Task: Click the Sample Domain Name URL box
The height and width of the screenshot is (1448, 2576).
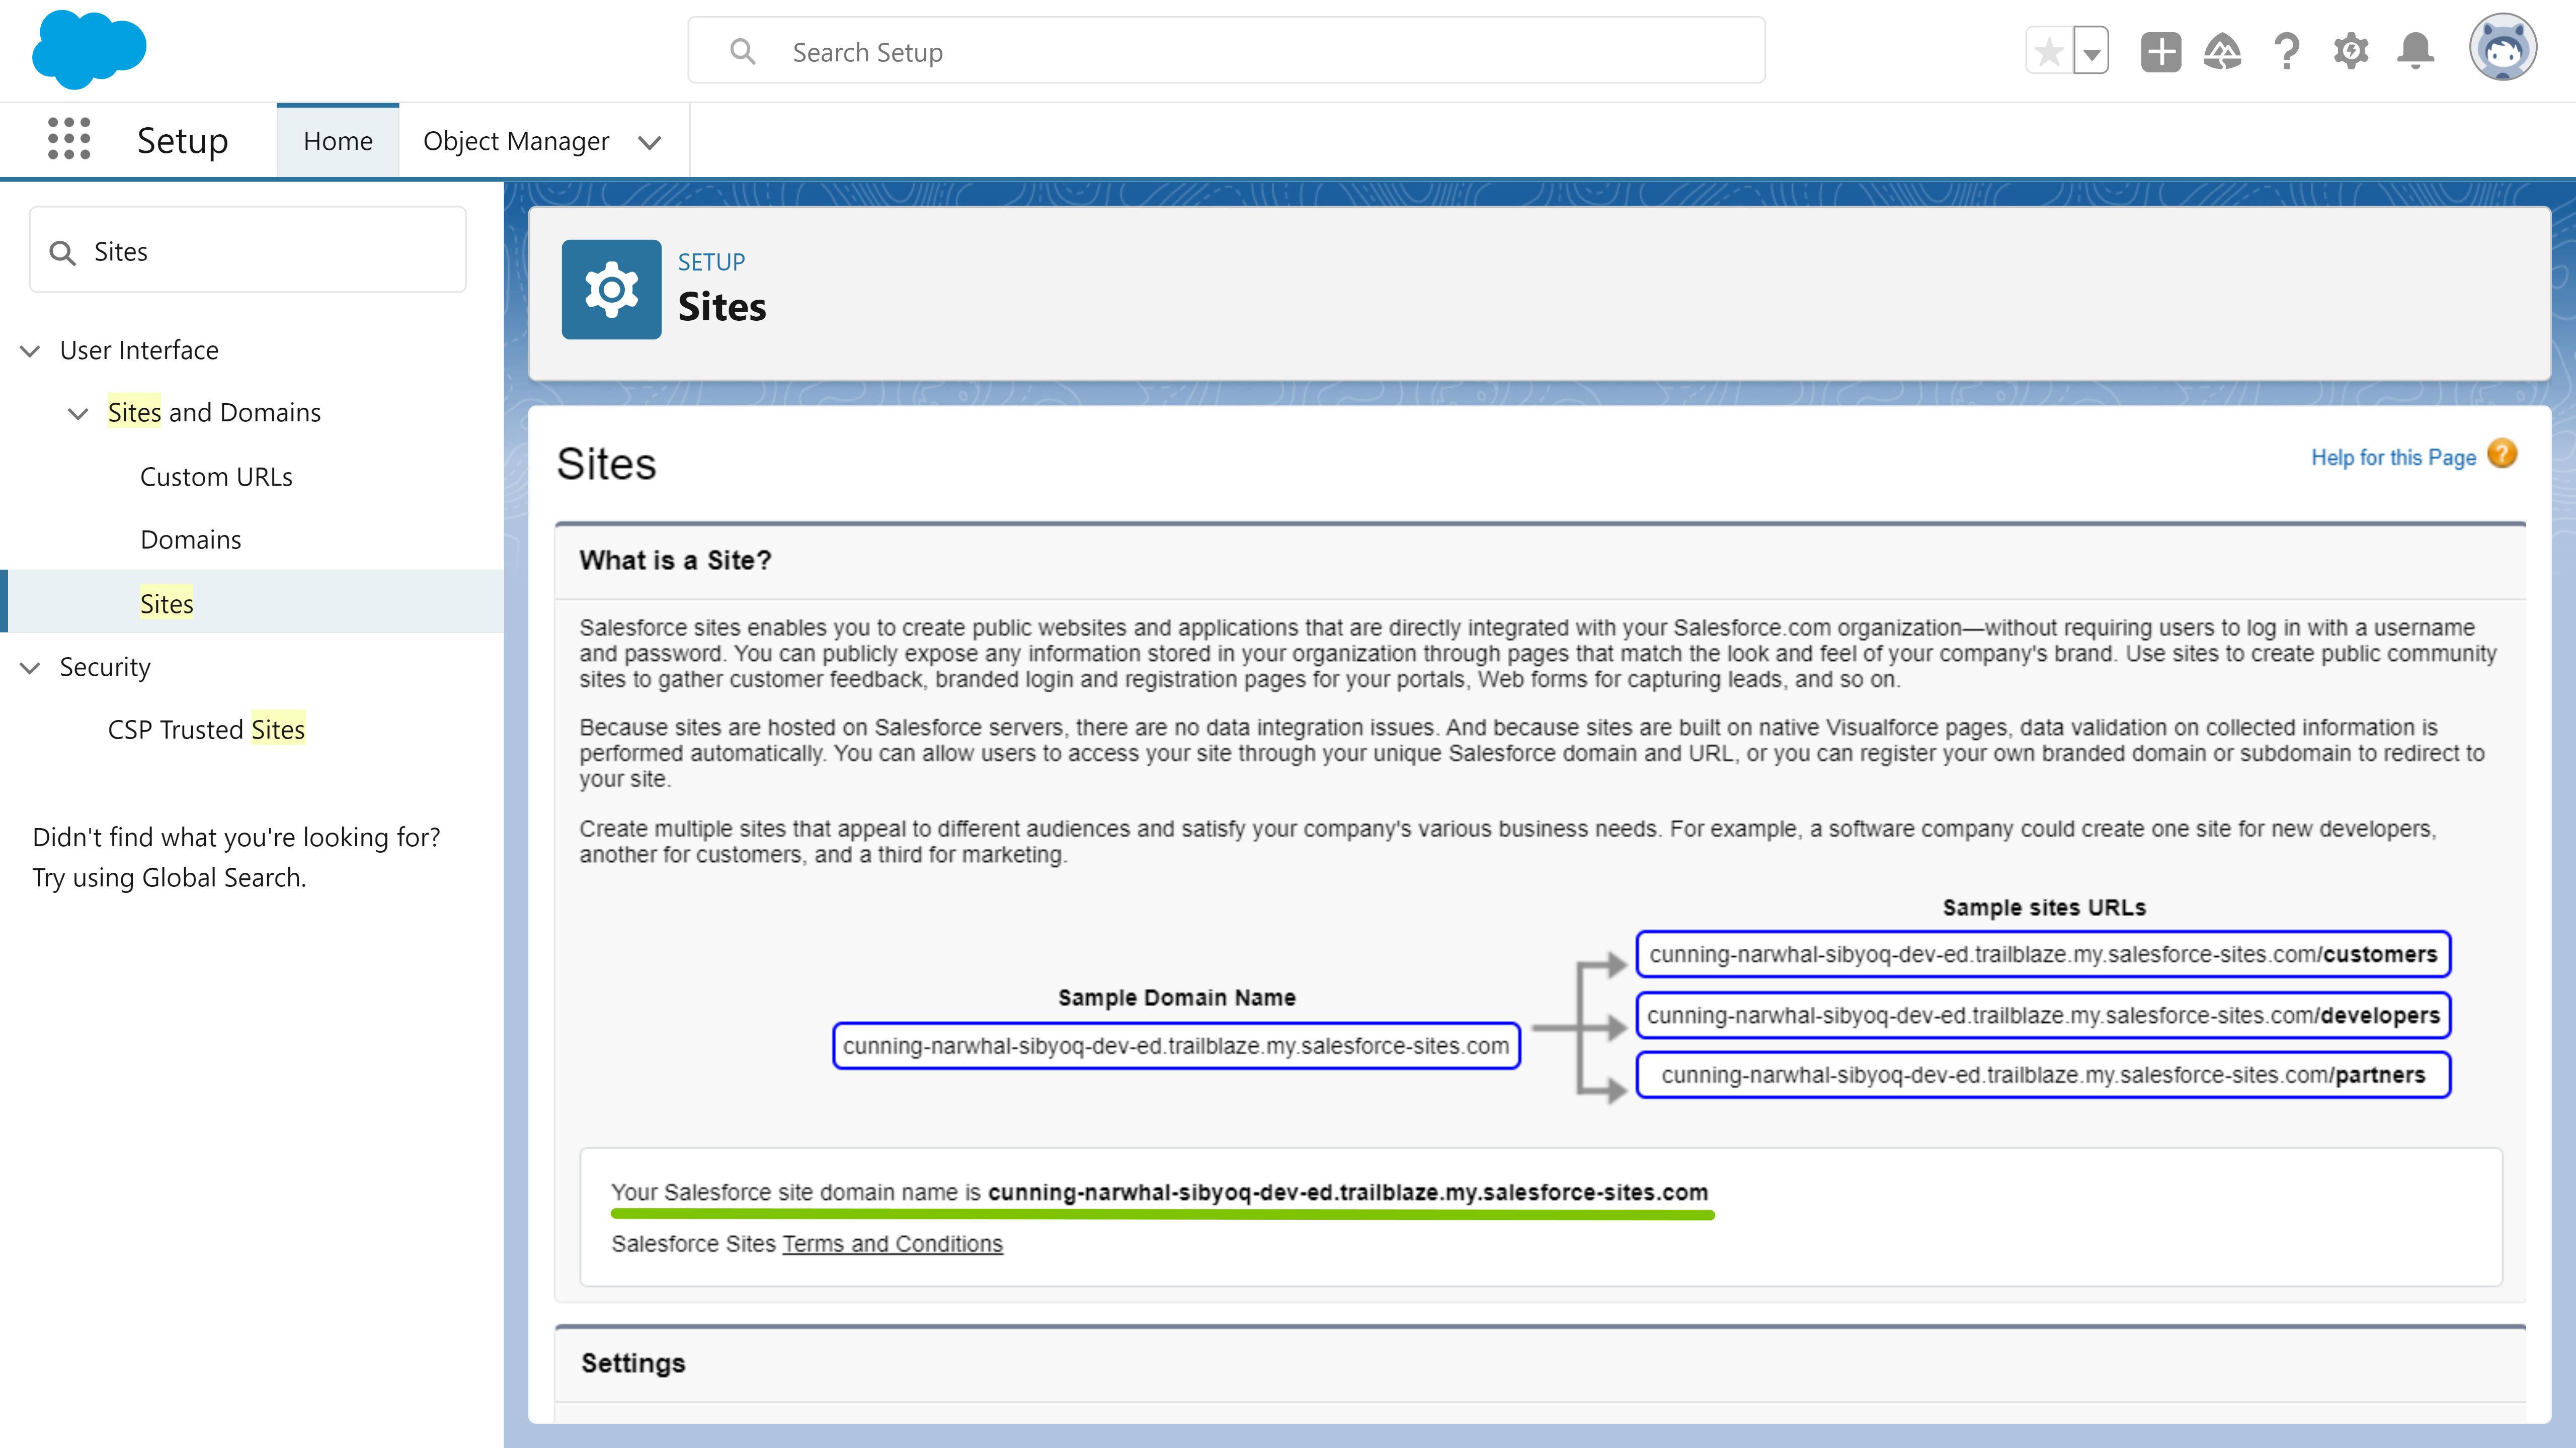Action: point(1176,1046)
